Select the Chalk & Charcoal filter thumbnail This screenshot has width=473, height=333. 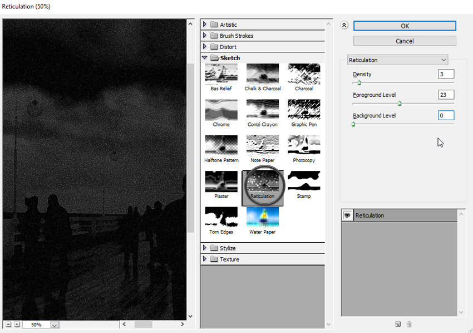pyautogui.click(x=263, y=74)
